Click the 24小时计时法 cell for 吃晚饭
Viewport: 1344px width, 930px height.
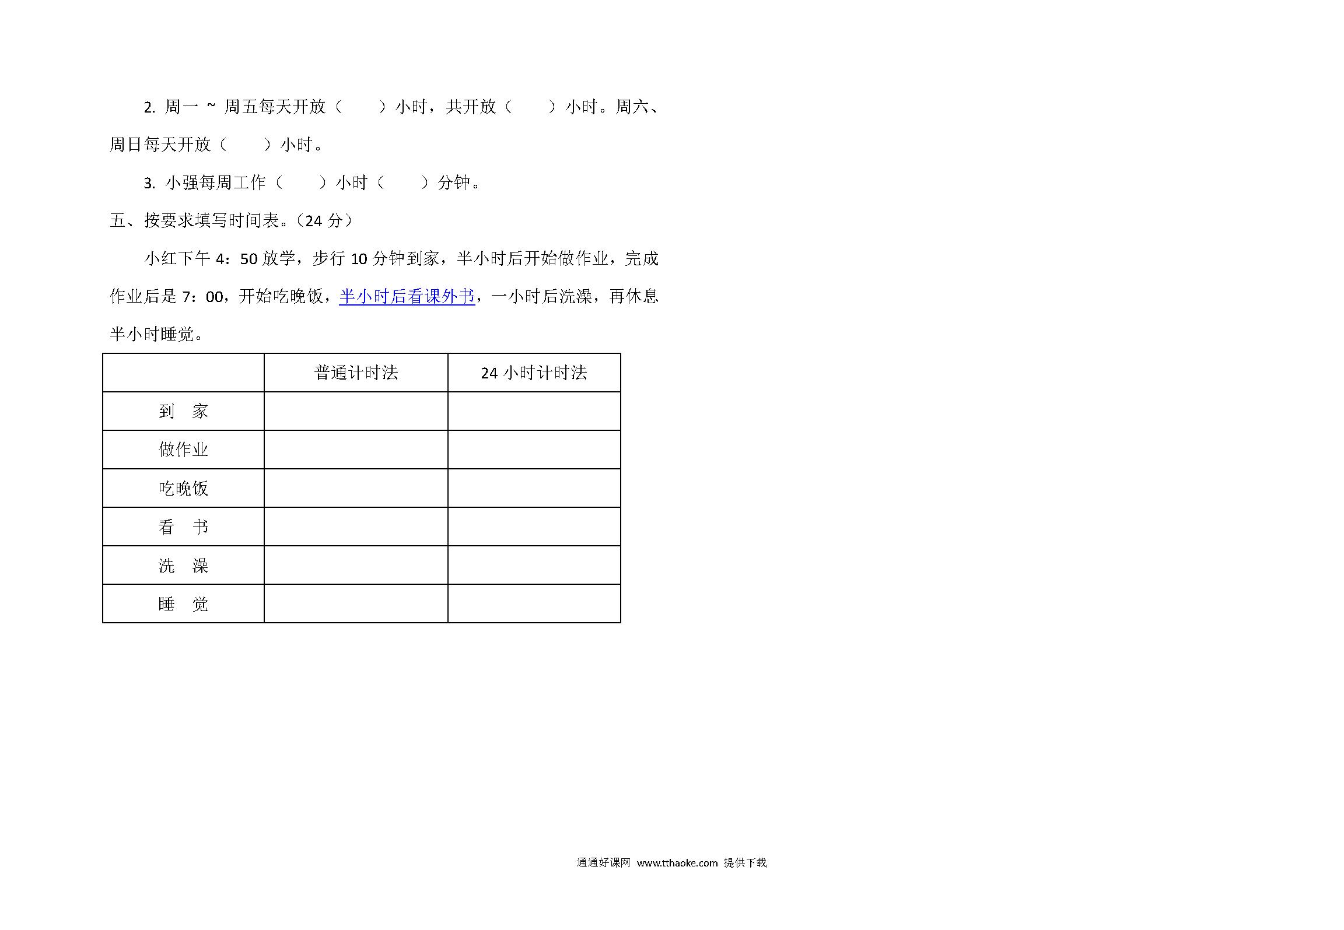coord(534,488)
